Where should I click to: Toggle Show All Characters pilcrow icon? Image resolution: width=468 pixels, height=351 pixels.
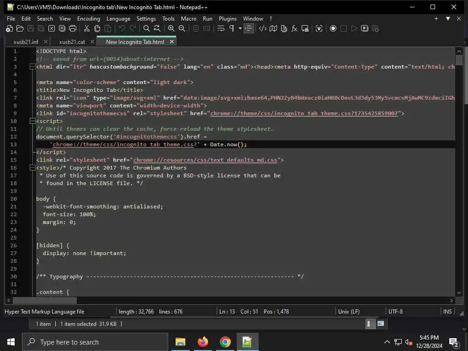232,29
